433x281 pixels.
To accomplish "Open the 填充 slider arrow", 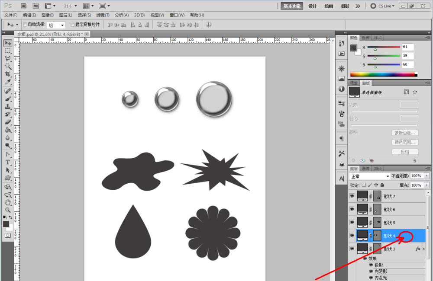I will 427,185.
